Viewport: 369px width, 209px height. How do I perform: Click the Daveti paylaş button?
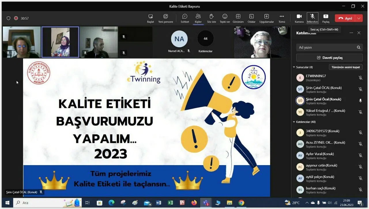[329, 58]
